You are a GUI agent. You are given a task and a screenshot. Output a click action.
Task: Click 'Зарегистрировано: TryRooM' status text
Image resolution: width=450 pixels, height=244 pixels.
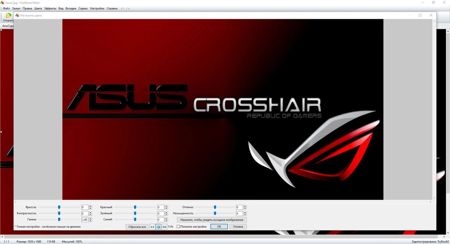coord(430,242)
